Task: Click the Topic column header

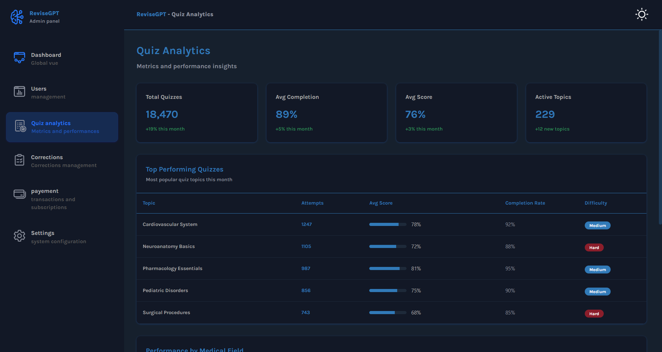Action: click(x=149, y=203)
